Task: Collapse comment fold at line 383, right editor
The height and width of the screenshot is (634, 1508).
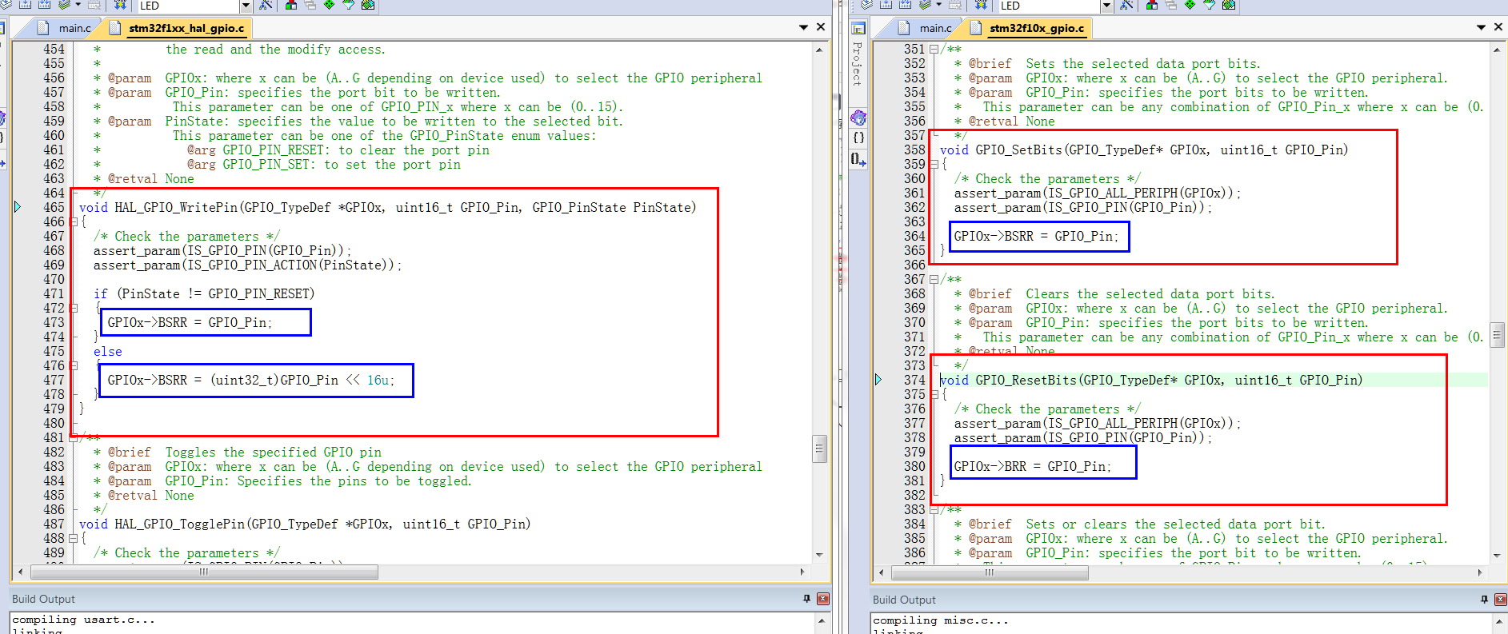Action: point(934,510)
